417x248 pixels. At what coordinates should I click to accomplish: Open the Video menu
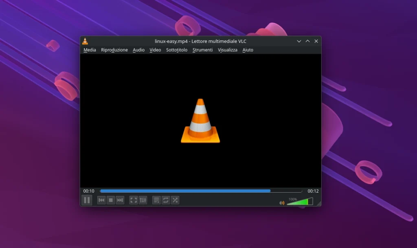(155, 50)
